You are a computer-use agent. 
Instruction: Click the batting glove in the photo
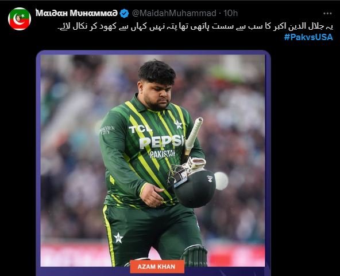[x=194, y=164]
